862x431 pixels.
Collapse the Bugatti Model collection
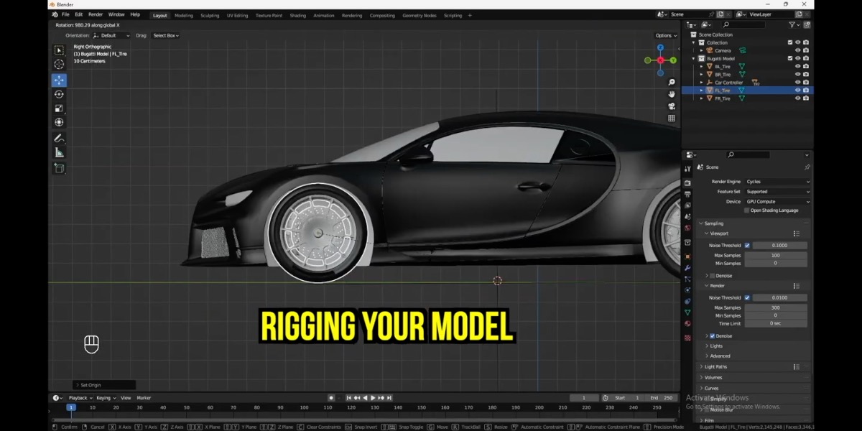pos(692,58)
